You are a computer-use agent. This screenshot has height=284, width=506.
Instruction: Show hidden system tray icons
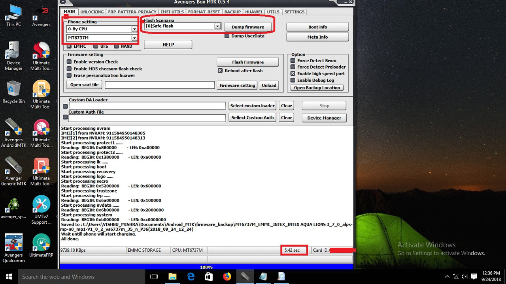click(x=447, y=277)
